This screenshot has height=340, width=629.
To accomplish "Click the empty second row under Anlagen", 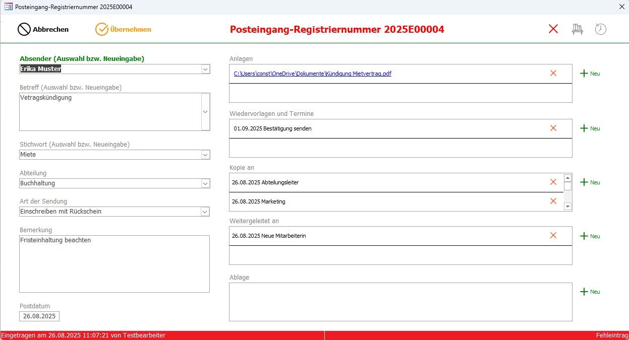I will tap(401, 93).
